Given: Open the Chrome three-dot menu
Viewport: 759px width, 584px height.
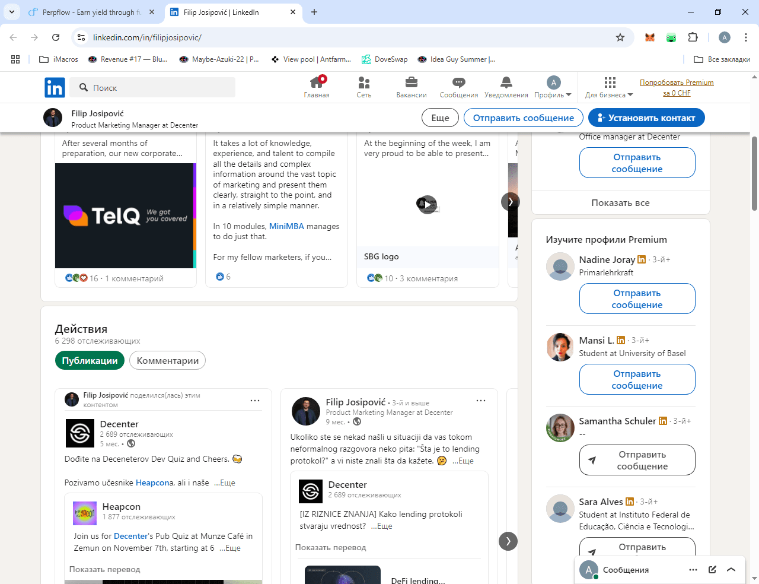Looking at the screenshot, I should (746, 37).
